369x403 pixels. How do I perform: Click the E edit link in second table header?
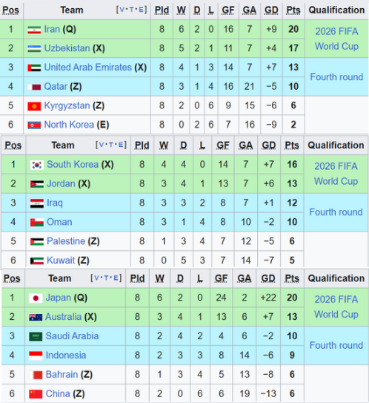[x=121, y=145]
